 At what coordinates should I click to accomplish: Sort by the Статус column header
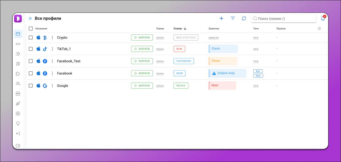(178, 29)
